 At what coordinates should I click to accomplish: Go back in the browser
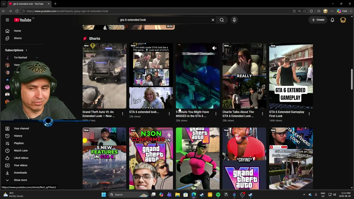pyautogui.click(x=4, y=11)
